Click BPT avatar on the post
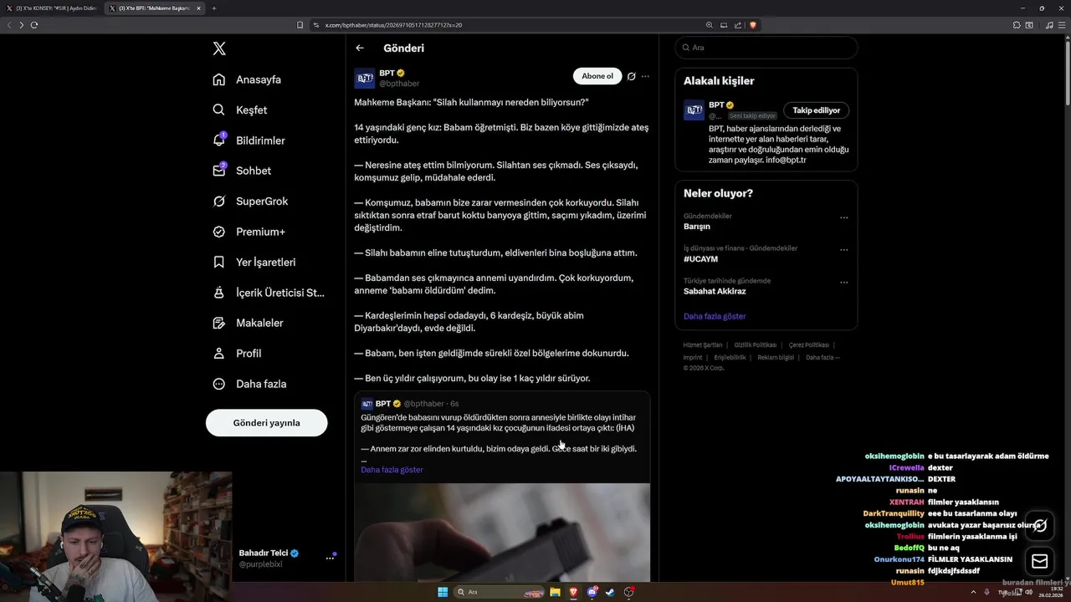The image size is (1071, 602). point(365,79)
